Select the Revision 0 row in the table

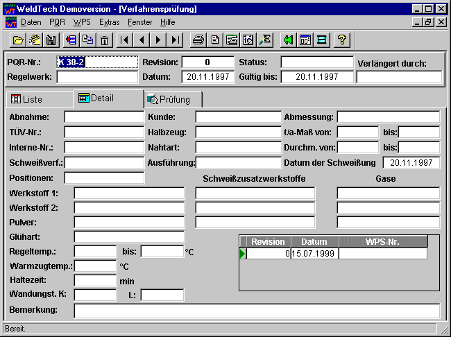[269, 254]
